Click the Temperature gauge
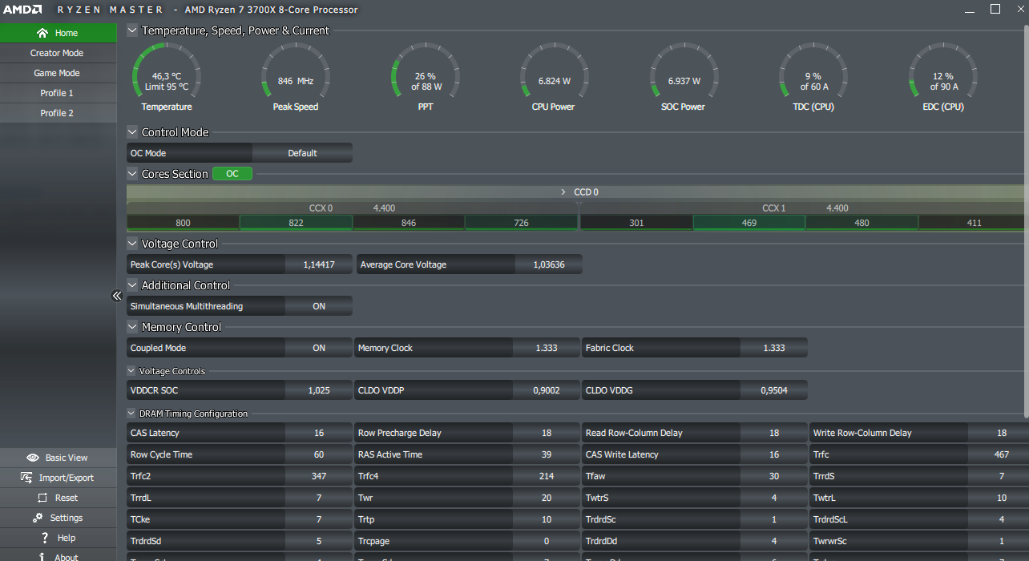The image size is (1029, 561). pos(167,77)
